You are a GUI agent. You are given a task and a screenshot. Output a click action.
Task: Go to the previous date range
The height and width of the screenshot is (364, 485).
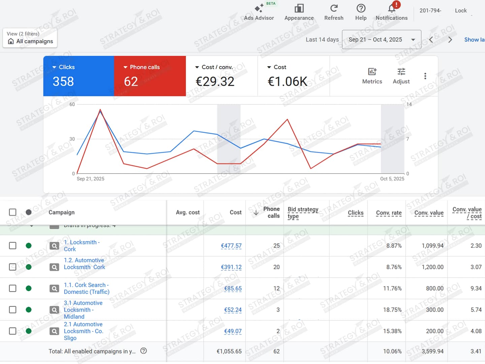coord(431,40)
